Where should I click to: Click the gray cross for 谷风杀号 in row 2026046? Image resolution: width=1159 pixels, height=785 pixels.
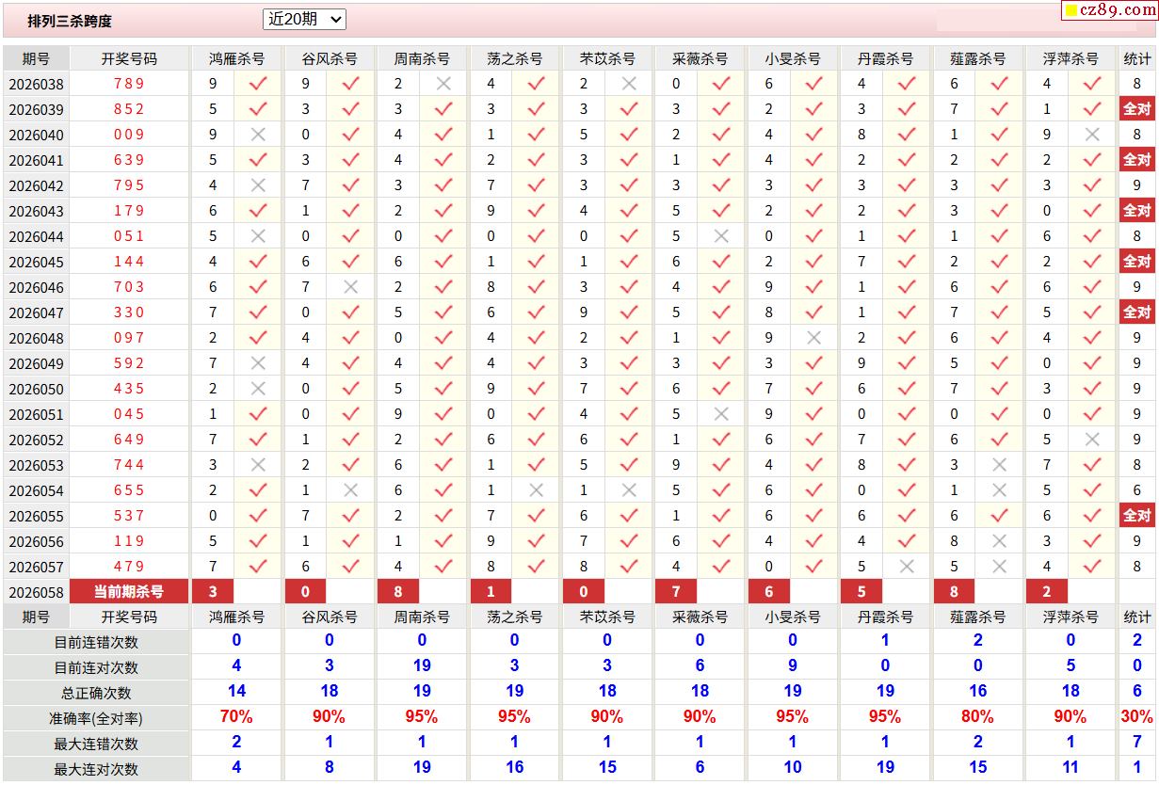pyautogui.click(x=351, y=287)
